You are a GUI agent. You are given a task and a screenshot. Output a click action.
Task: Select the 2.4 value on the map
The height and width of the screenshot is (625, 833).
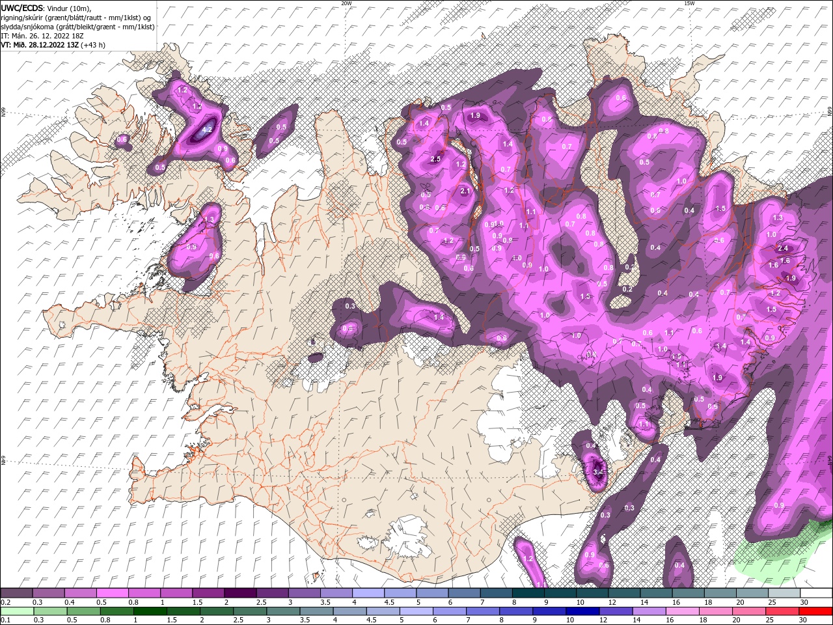(x=783, y=248)
